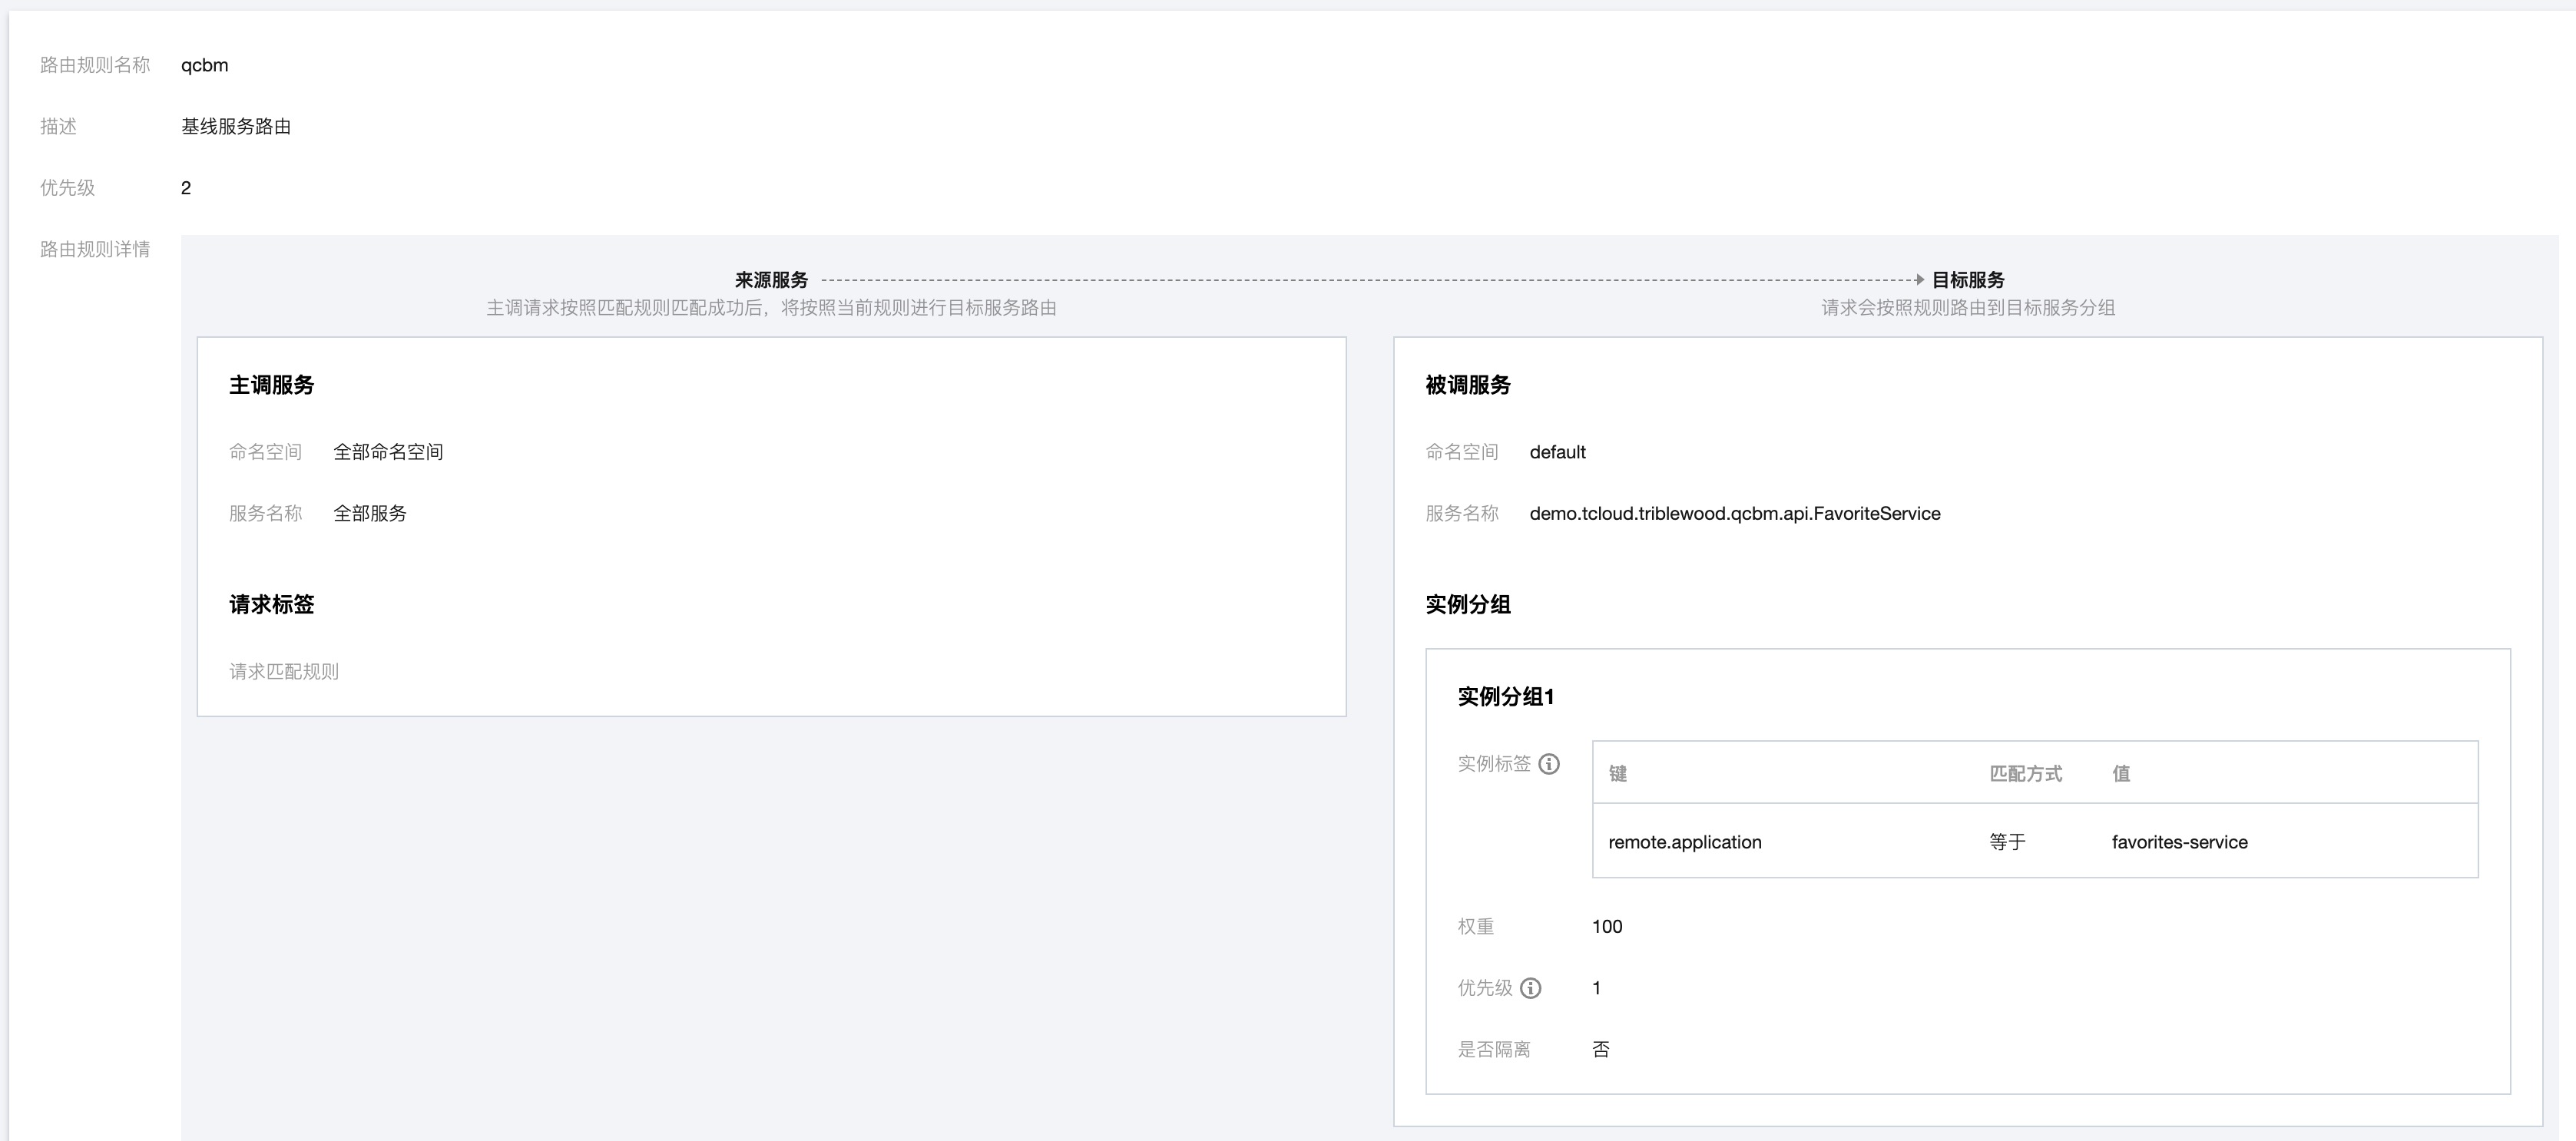Click the 请求匹配规则 label
Viewport: 2576px width, 1141px height.
tap(284, 671)
